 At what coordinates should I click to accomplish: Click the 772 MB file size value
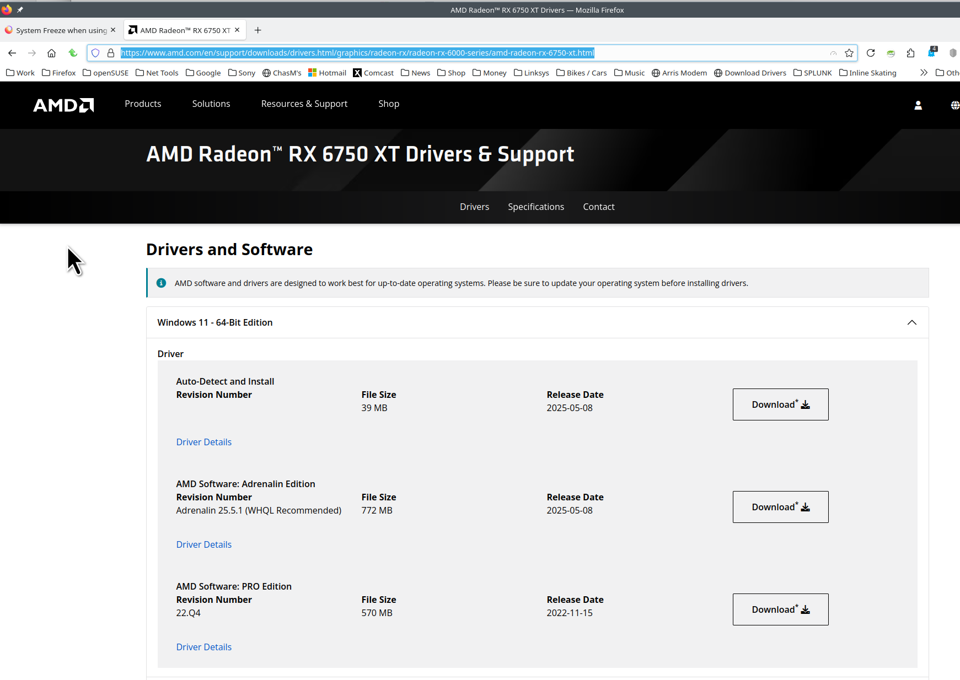[x=377, y=510]
